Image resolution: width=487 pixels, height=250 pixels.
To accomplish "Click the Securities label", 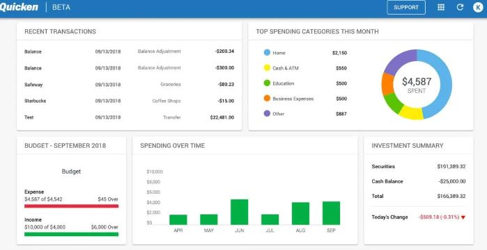I will click(383, 167).
